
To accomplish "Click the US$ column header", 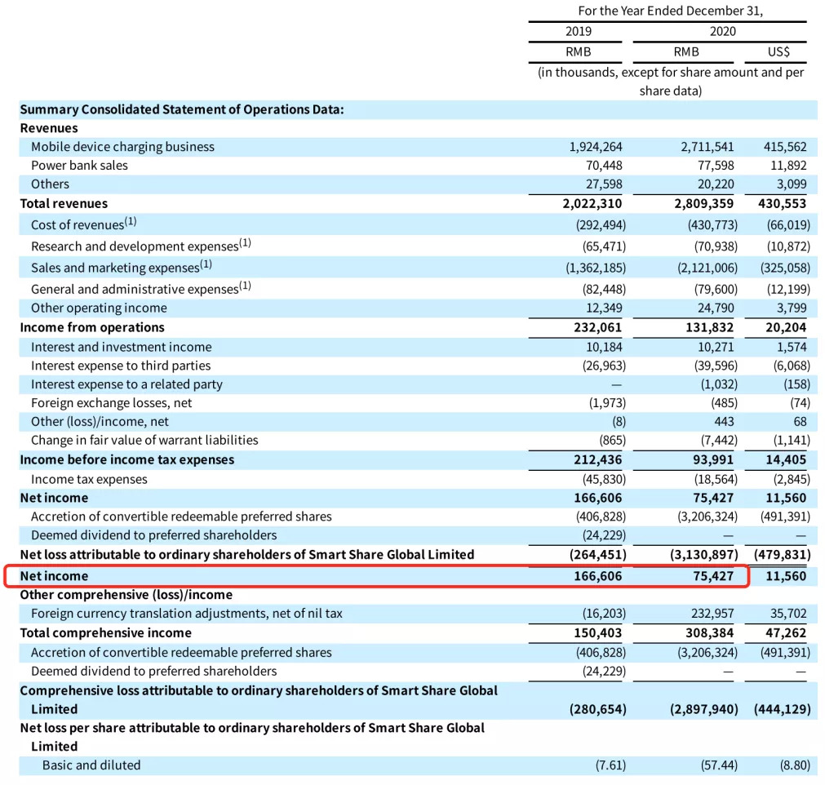I will point(778,51).
